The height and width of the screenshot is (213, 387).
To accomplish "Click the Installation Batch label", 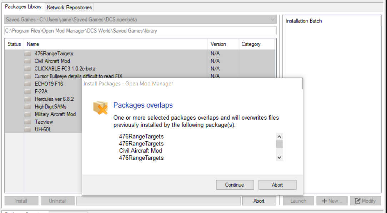I will pos(304,21).
